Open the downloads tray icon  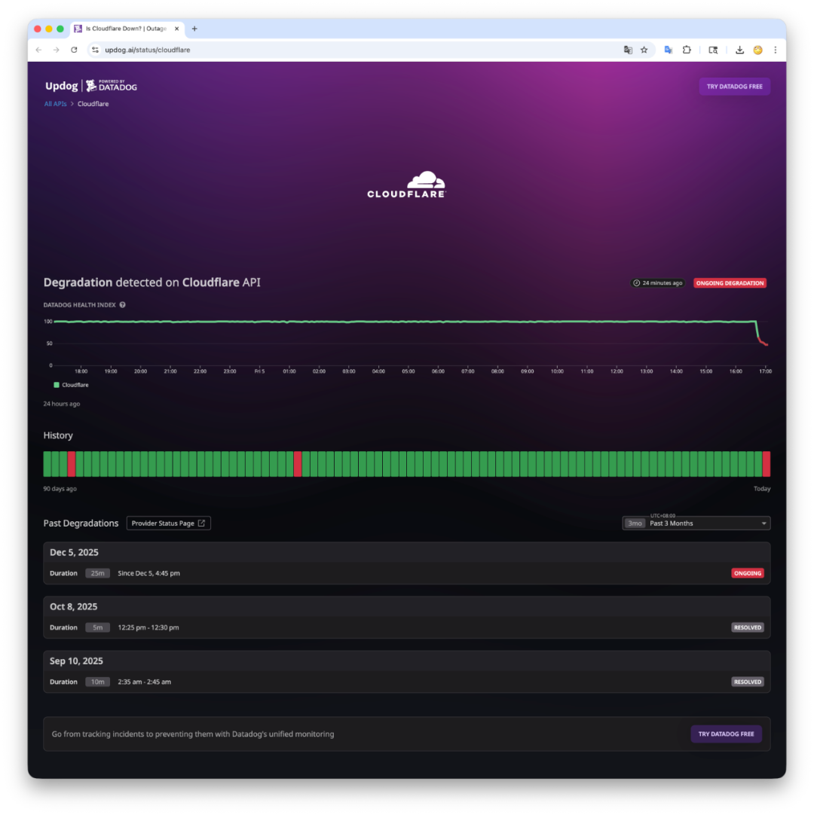point(739,50)
